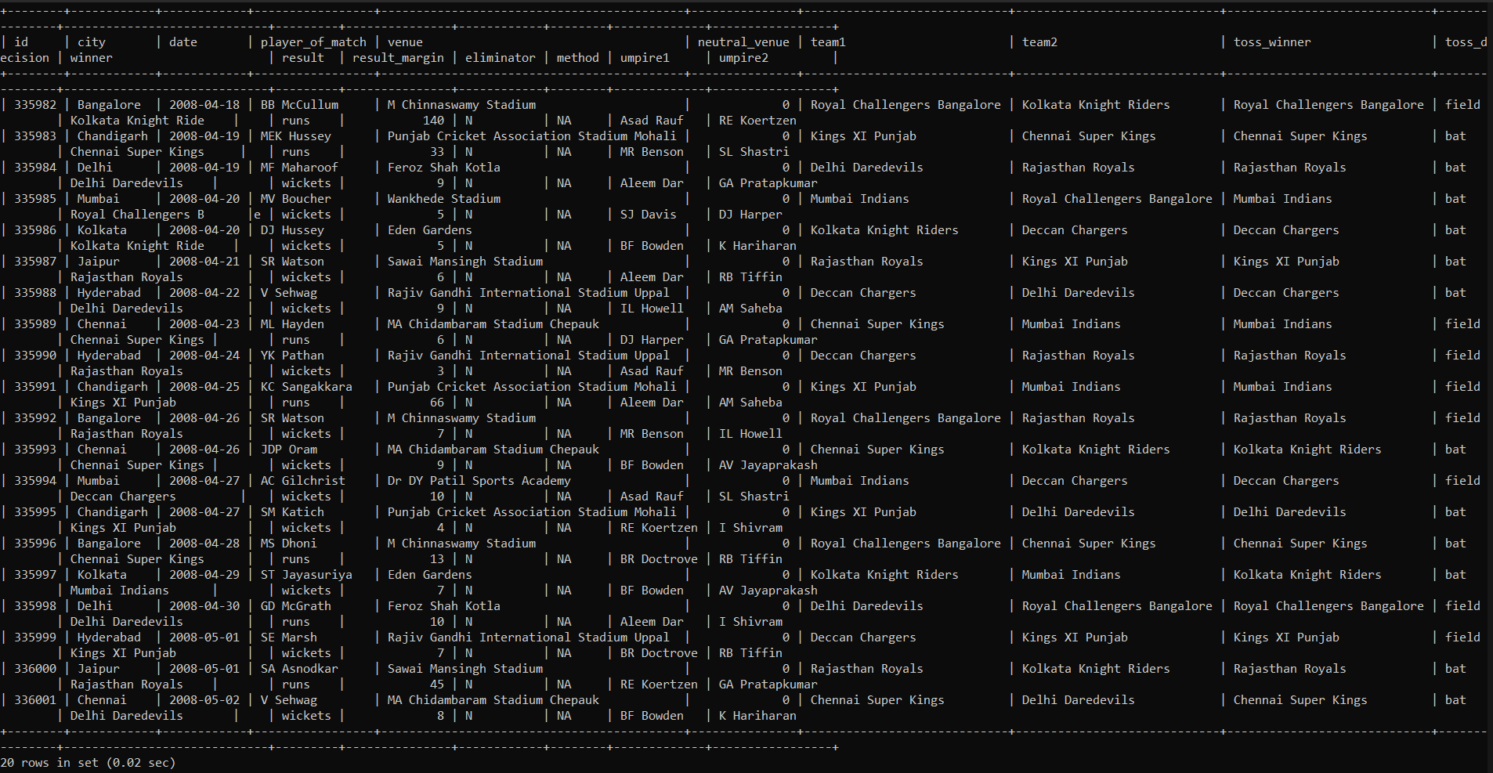Viewport: 1493px width, 773px height.
Task: Select player MS Dhoni
Action: tap(289, 544)
